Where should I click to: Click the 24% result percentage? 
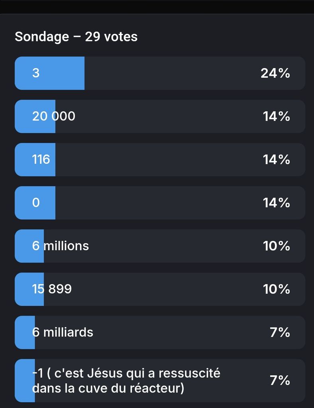(275, 73)
